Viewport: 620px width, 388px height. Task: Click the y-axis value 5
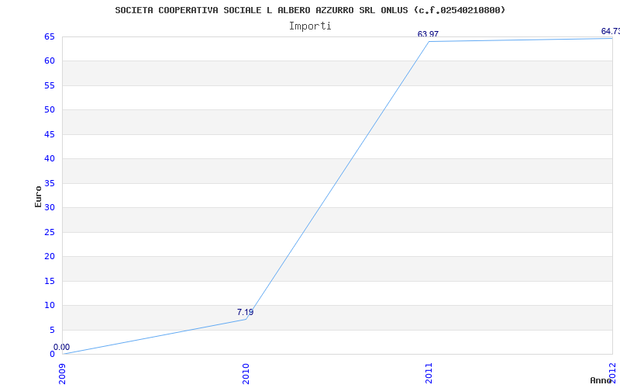52,331
